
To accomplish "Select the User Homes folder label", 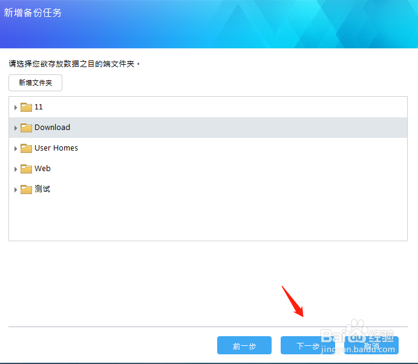I will coord(56,148).
